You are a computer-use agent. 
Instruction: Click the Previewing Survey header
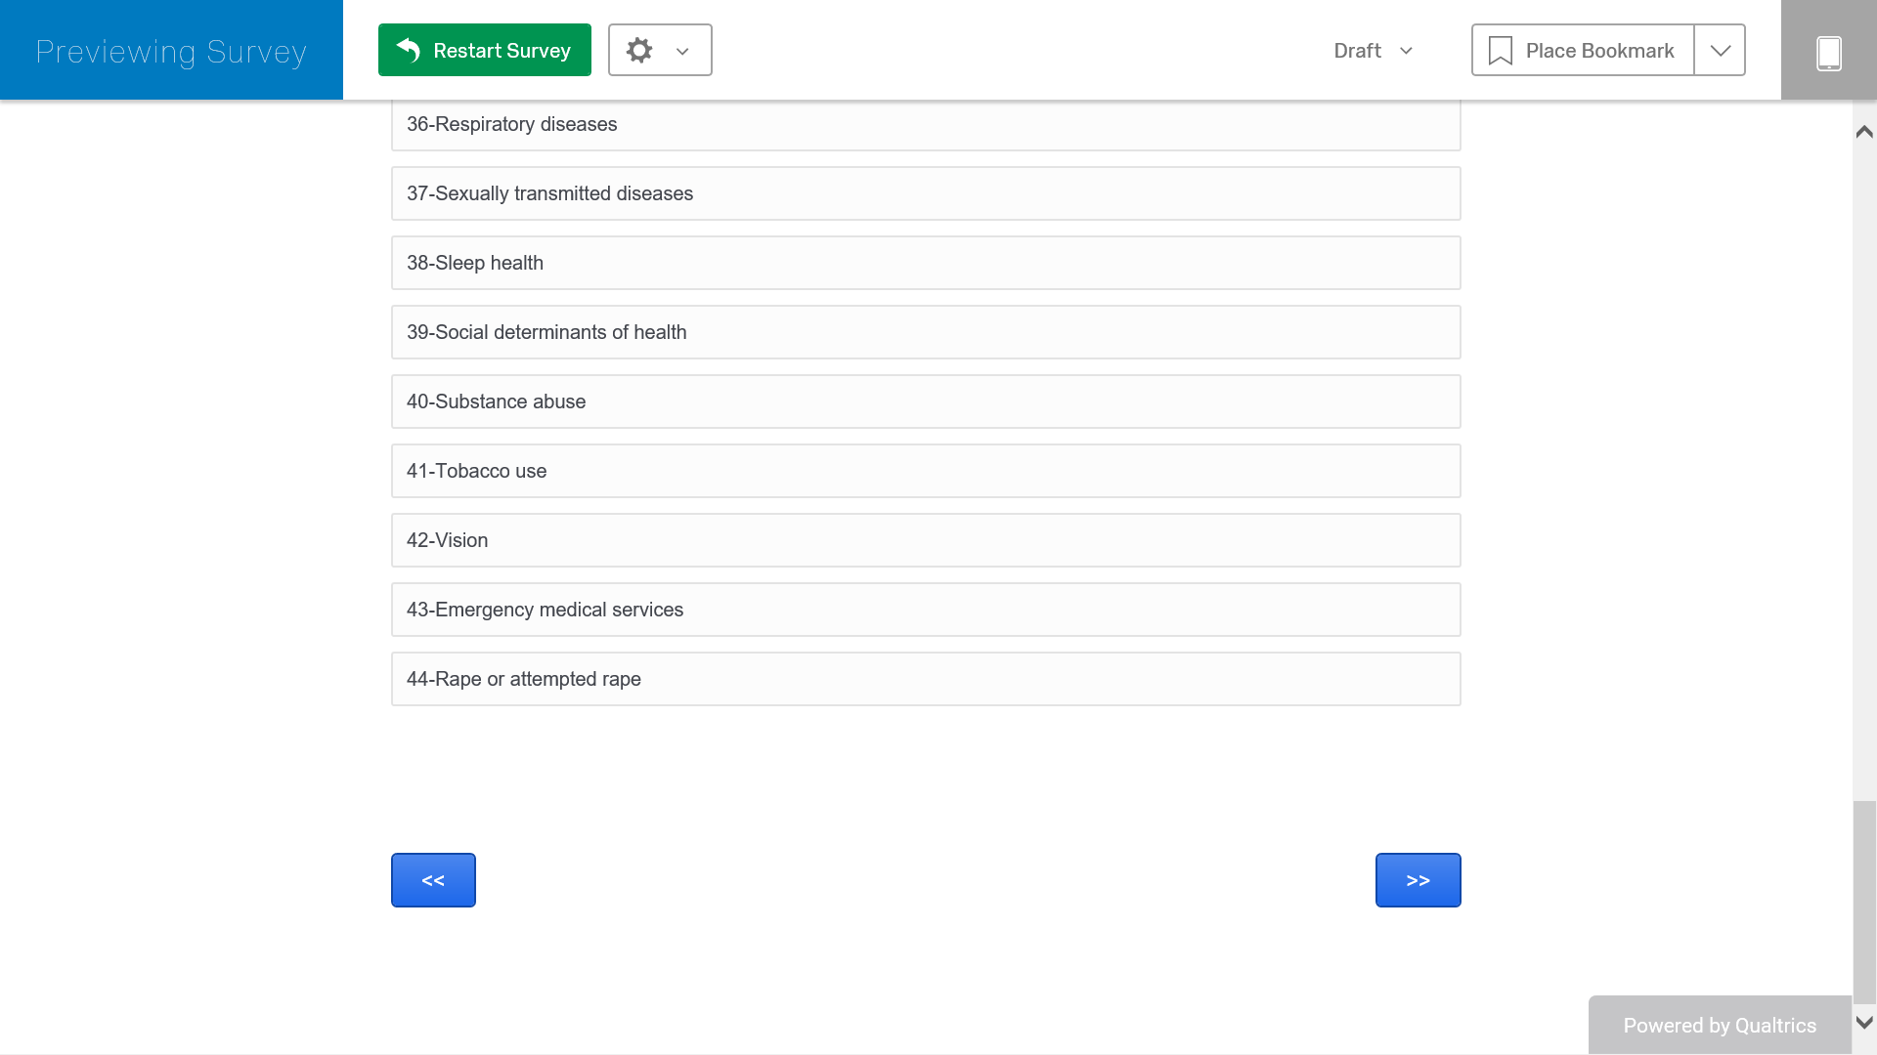point(171,51)
